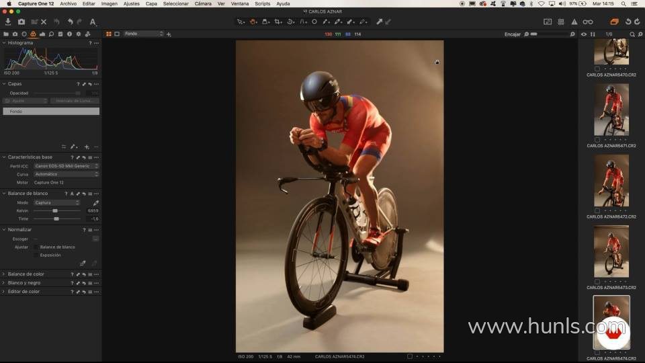Open the Modo Captura dropdown
645x363 pixels.
(56, 202)
